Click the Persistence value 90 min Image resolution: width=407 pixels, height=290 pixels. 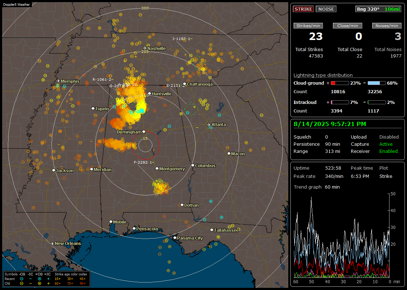coord(333,144)
